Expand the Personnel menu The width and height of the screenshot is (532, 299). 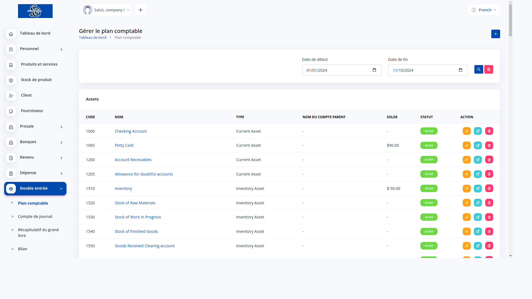tap(35, 49)
